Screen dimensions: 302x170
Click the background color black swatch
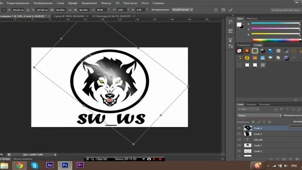242,27
